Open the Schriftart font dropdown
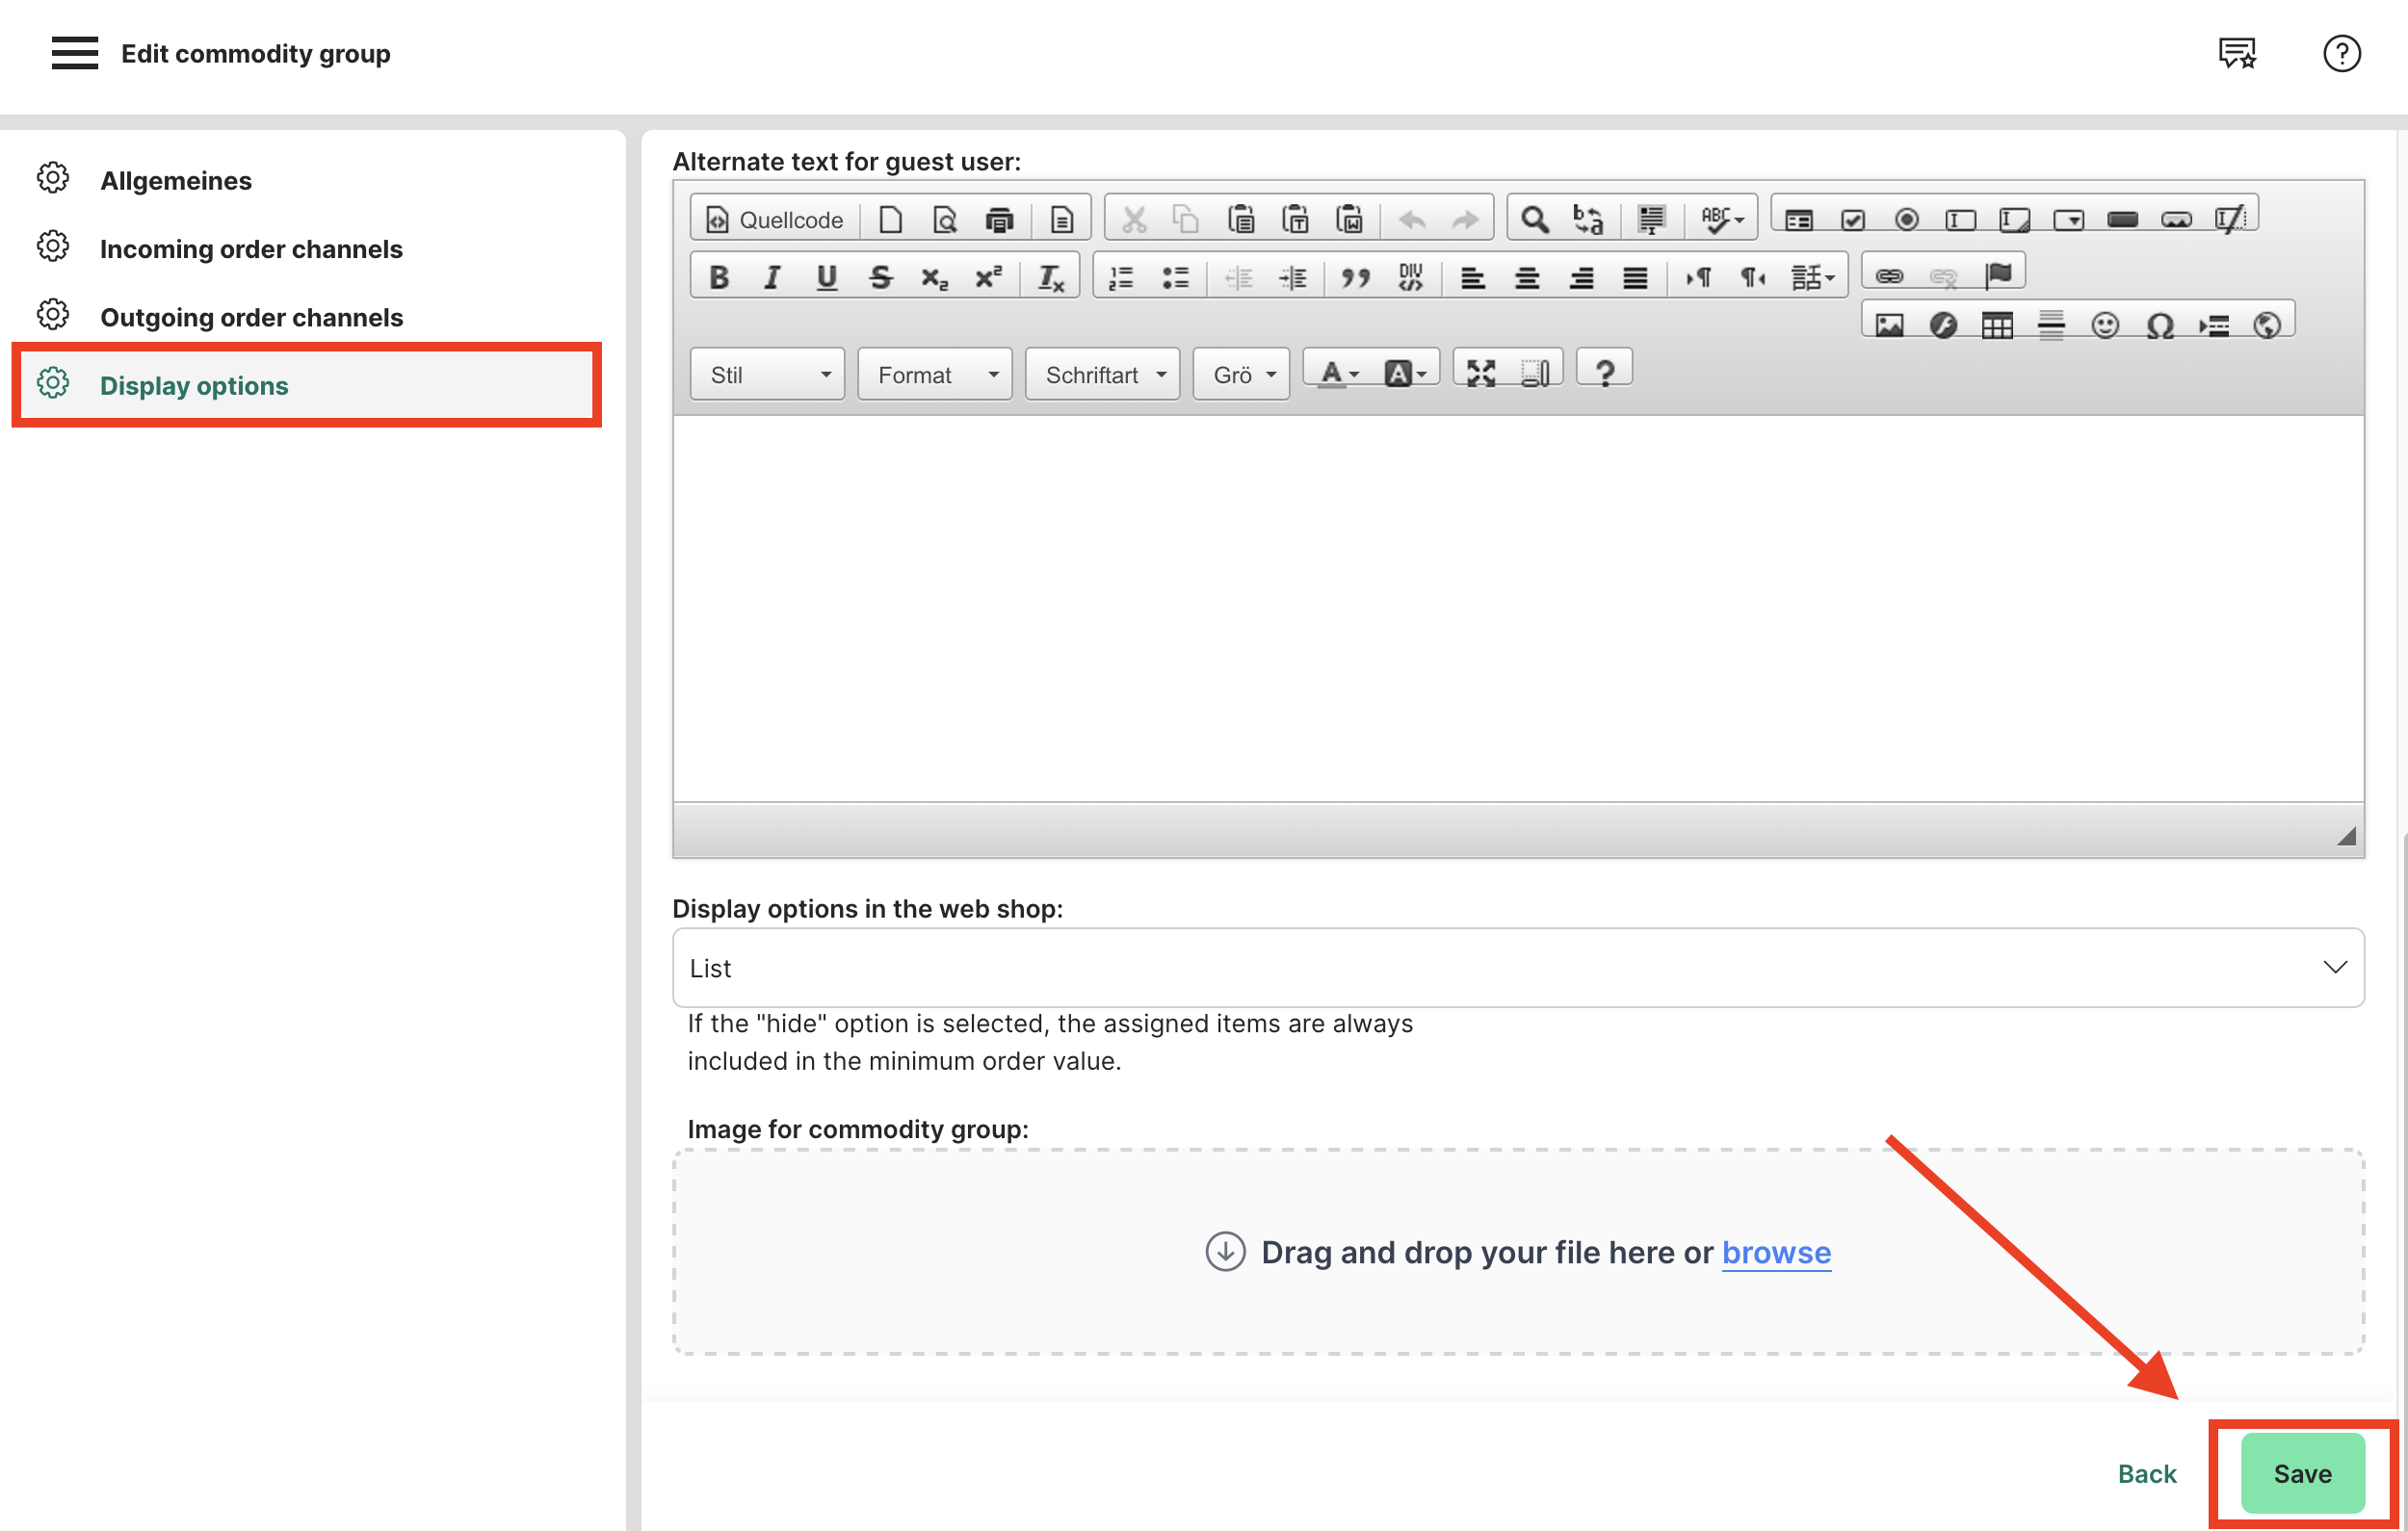 (1102, 375)
